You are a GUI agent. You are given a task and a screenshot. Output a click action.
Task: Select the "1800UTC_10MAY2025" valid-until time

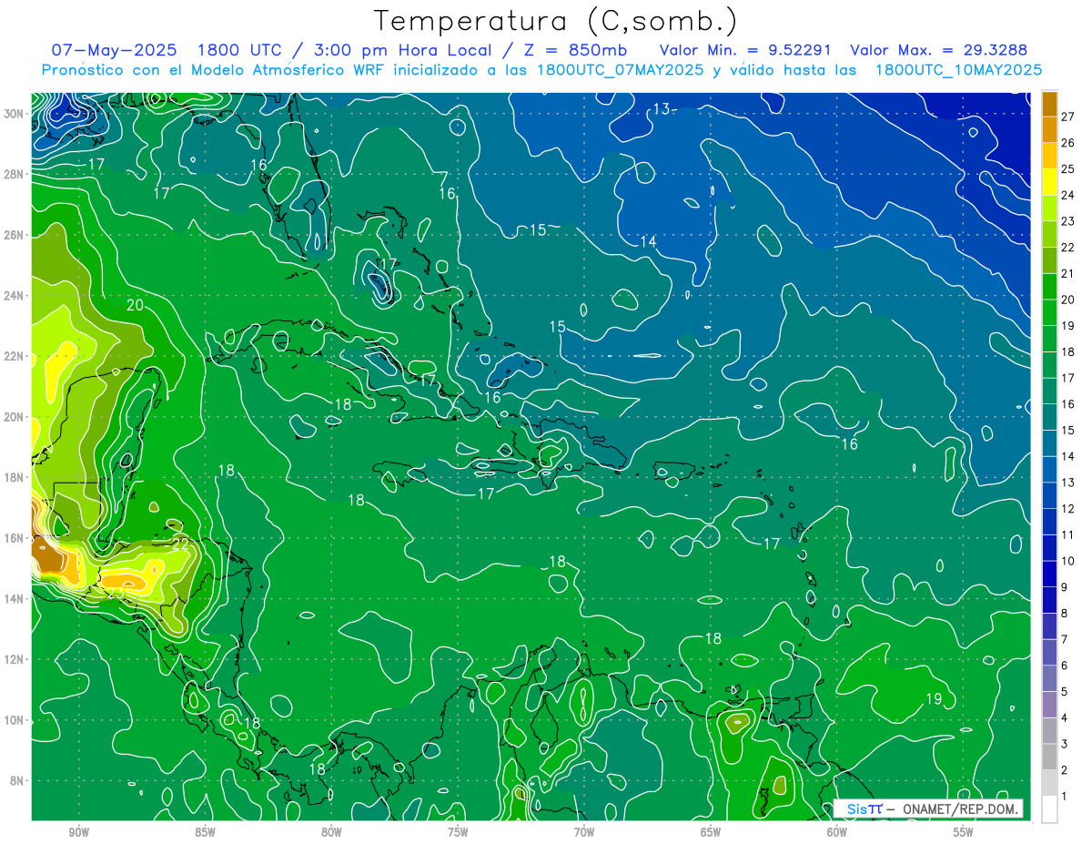958,69
